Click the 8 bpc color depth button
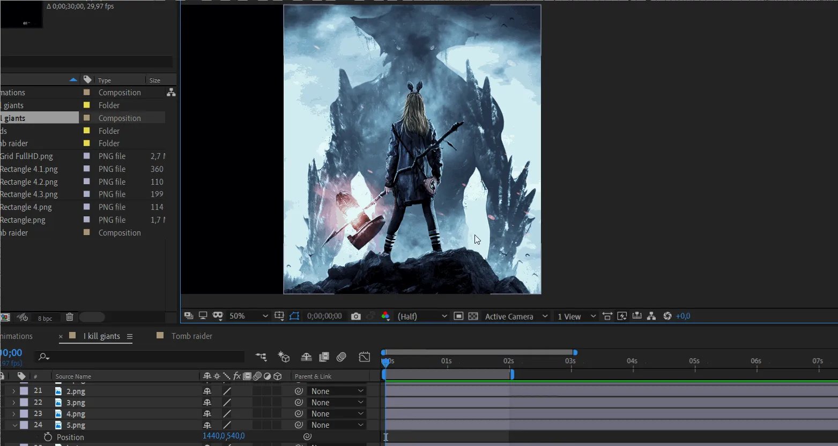838x446 pixels. click(45, 318)
